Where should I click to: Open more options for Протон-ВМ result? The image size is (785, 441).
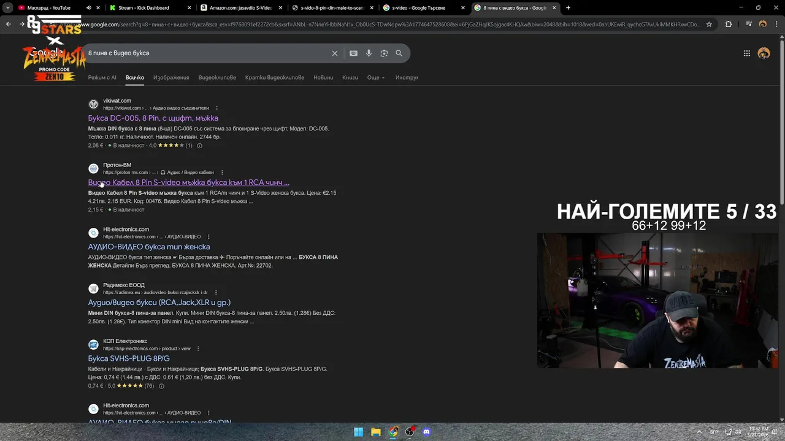point(222,173)
